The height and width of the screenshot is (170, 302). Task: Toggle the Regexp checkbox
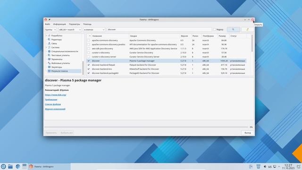pos(214,29)
